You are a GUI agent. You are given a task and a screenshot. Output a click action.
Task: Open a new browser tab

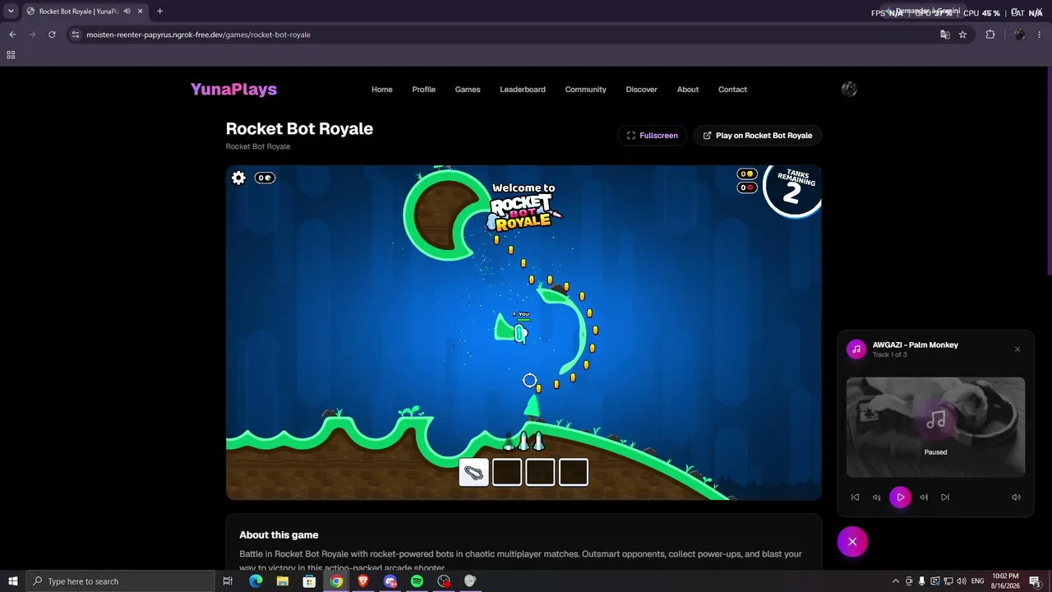(x=159, y=12)
